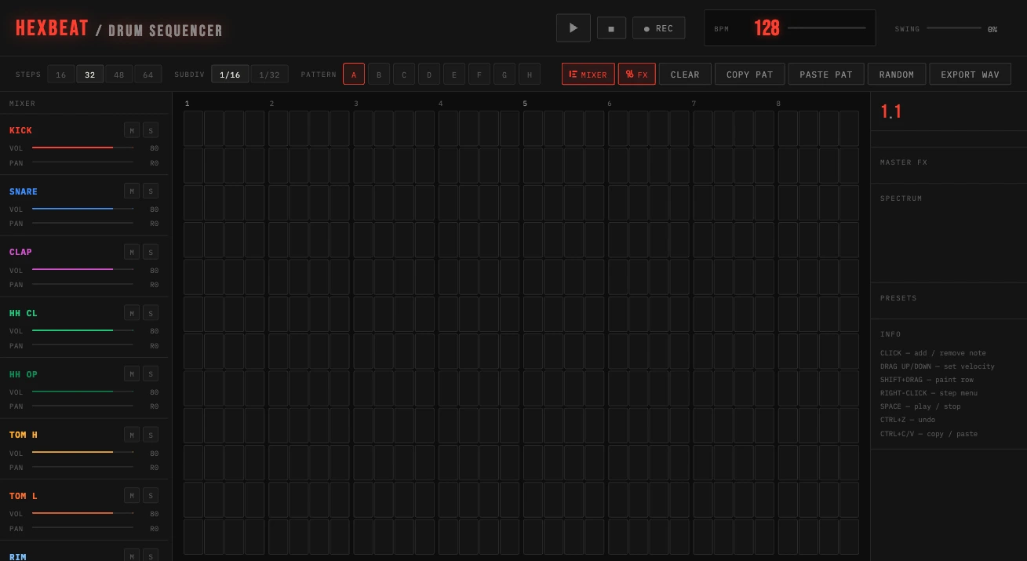
Task: Stop playback with the stop button
Action: tap(611, 28)
